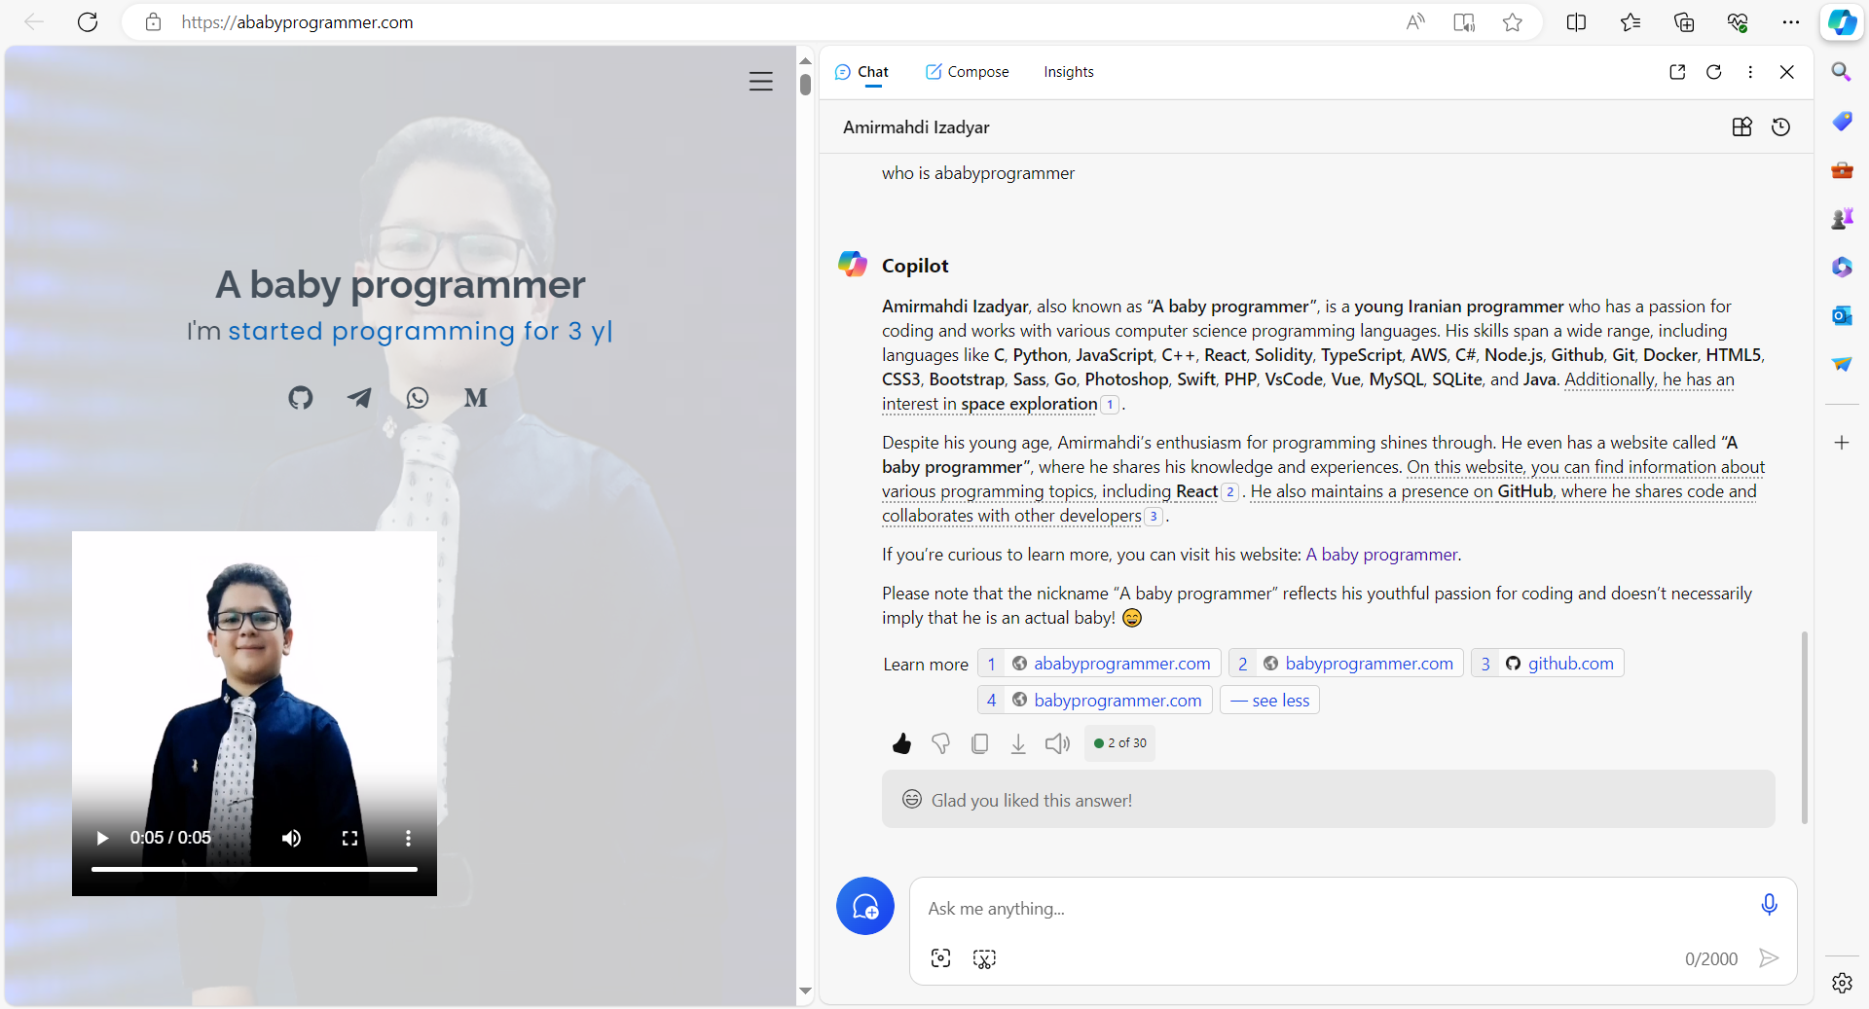Open the video more options menu
The height and width of the screenshot is (1009, 1869).
[408, 838]
